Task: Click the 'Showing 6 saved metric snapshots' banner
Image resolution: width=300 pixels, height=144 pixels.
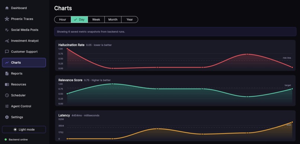Action: pyautogui.click(x=175, y=32)
